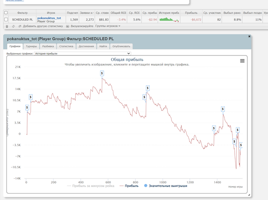This screenshot has width=268, height=200.
Task: Open the pokanuktus_tot player link
Action: point(49,18)
